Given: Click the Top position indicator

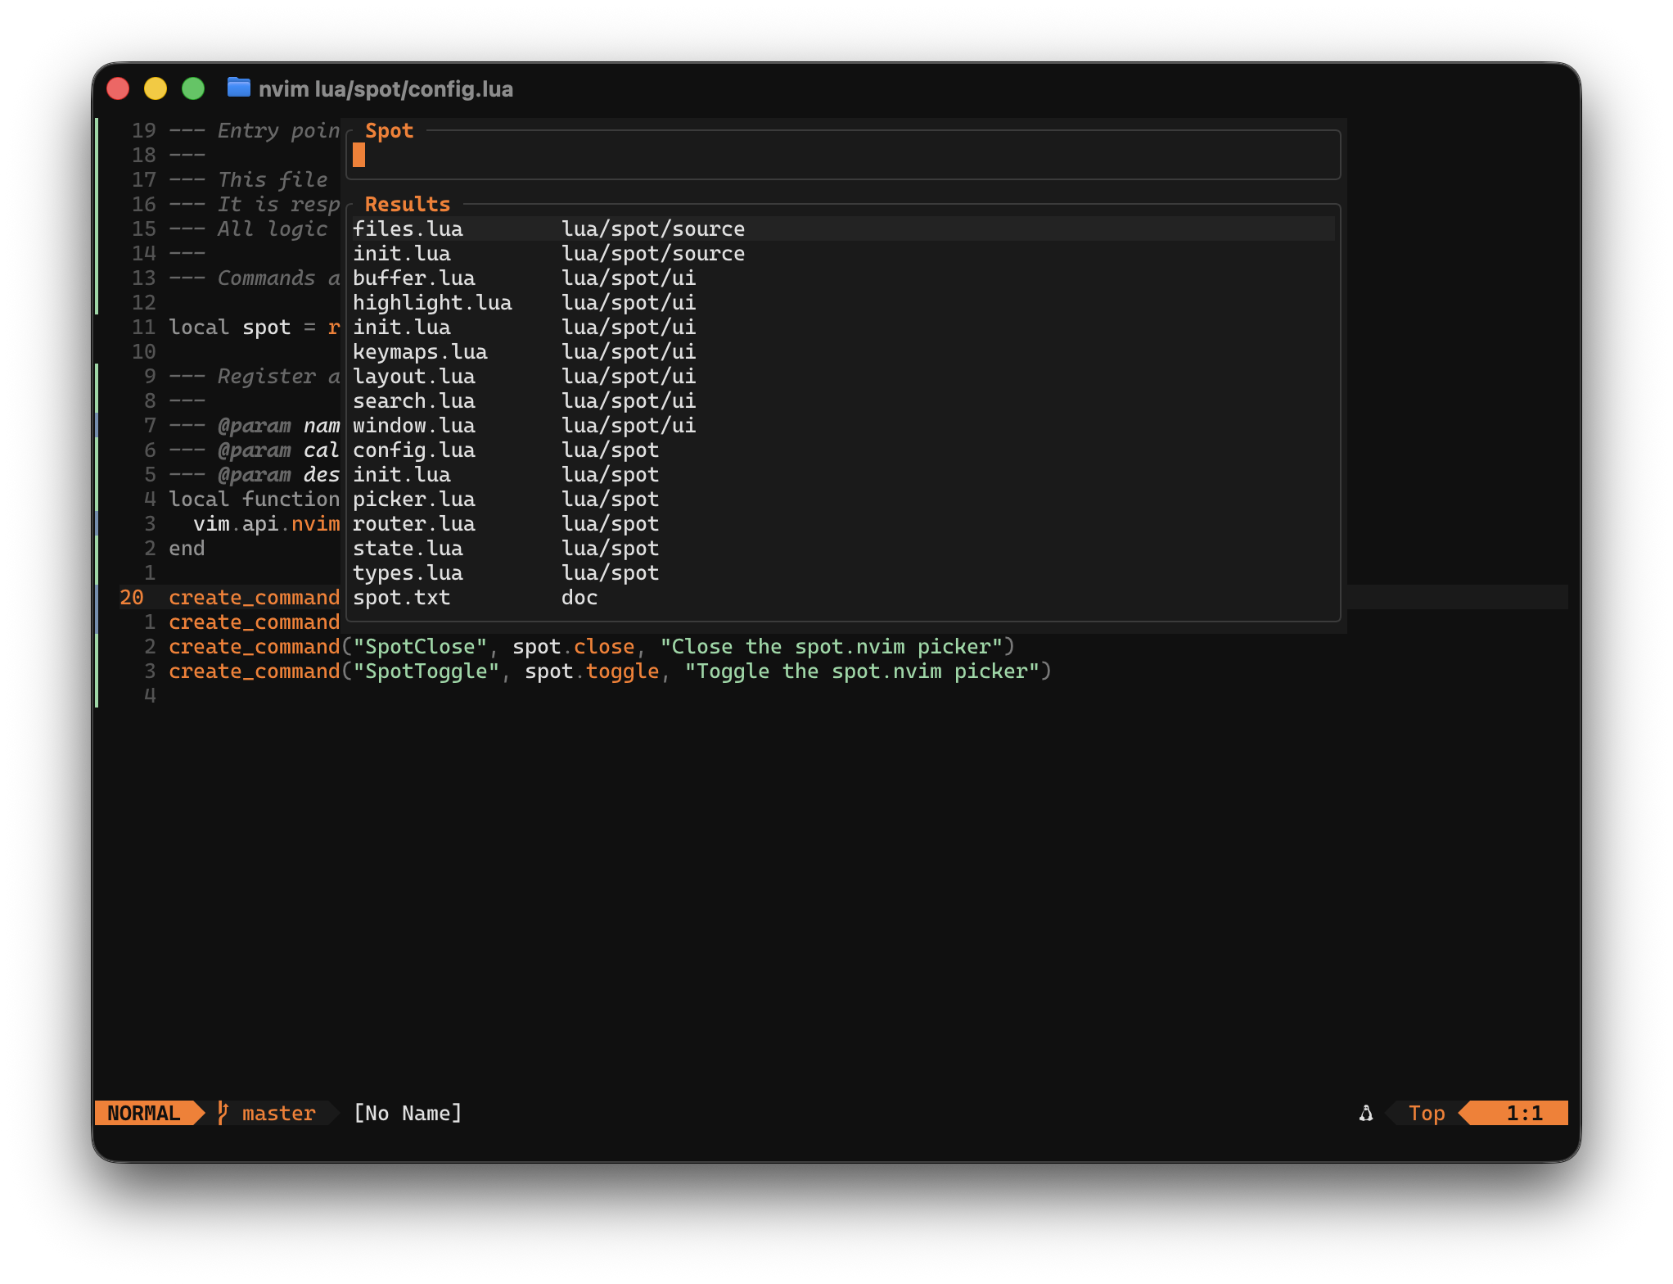Looking at the screenshot, I should (x=1427, y=1113).
